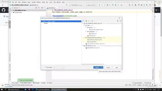This screenshot has height=91, width=162.
Task: Click the Project Structure folder icon
Action: click(x=136, y=5)
